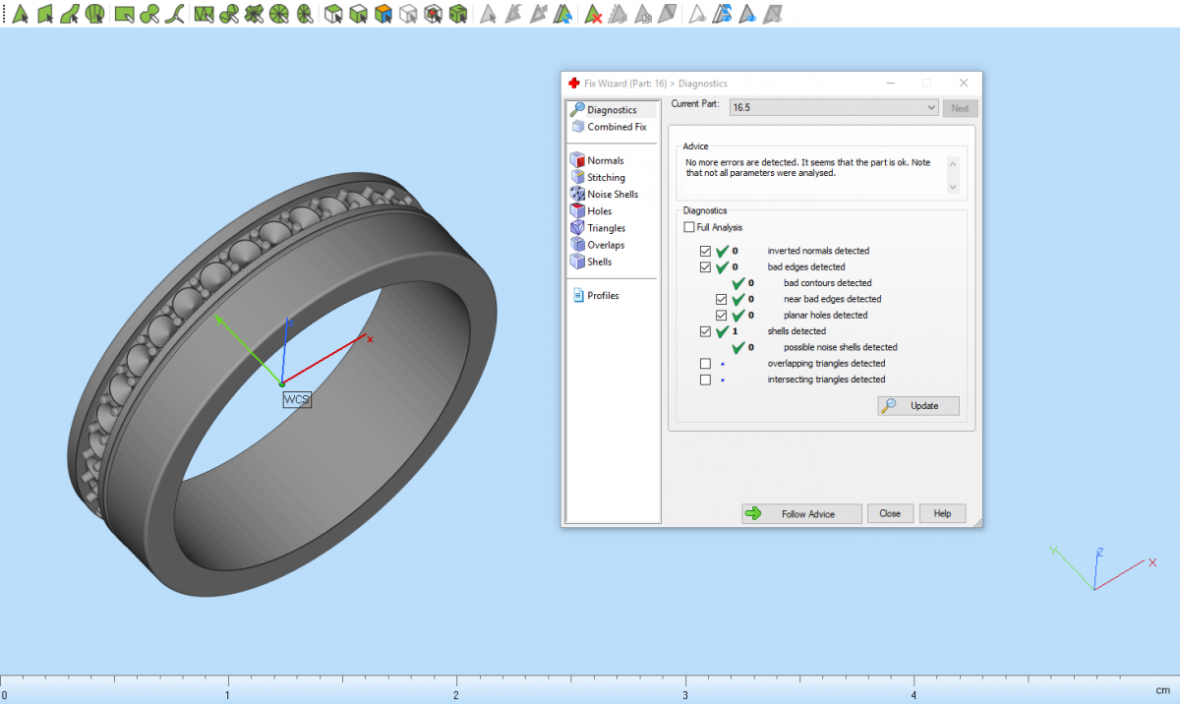Go to the Stitching fix page
This screenshot has width=1180, height=704.
pyautogui.click(x=606, y=178)
